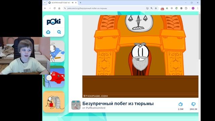Open the dark cube extension icon
Screen dimensions: 215x121
click(181, 8)
